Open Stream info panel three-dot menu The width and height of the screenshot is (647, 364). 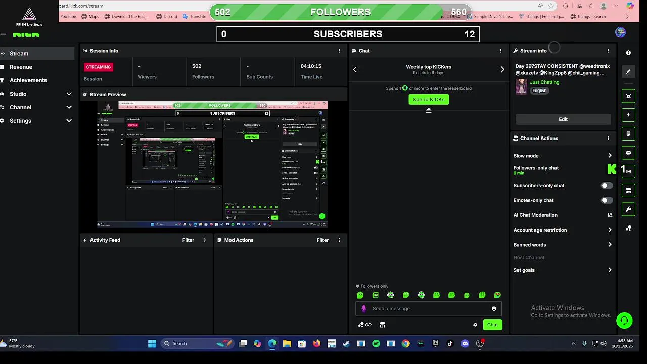608,51
